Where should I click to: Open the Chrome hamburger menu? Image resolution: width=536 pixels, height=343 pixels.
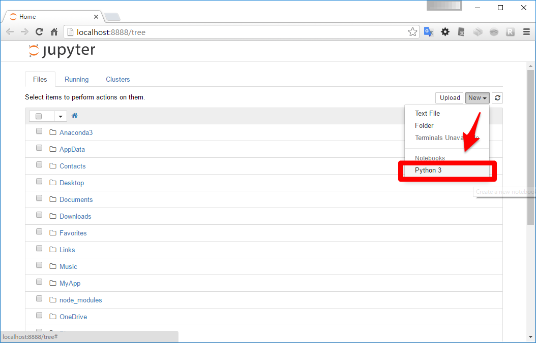pyautogui.click(x=526, y=32)
